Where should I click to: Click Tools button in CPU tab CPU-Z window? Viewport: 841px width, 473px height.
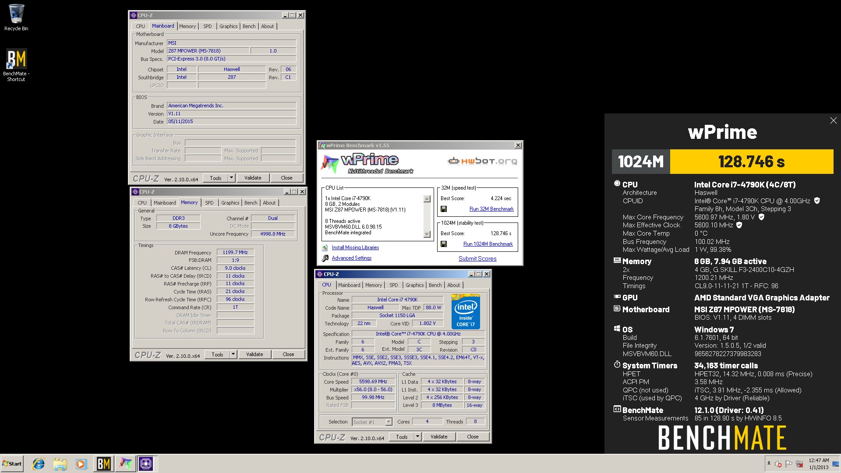[x=402, y=437]
